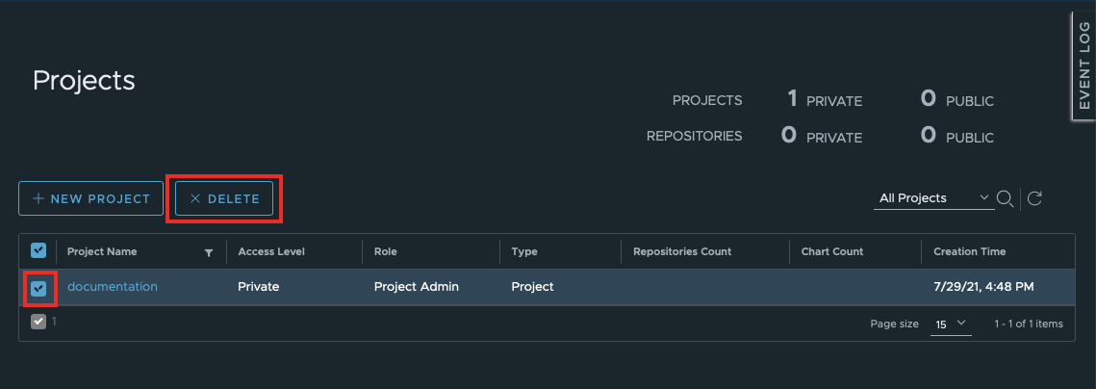Viewport: 1096px width, 389px height.
Task: Click the DELETE button
Action: pos(224,198)
